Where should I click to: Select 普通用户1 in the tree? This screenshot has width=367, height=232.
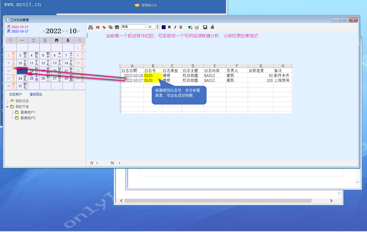click(x=28, y=112)
